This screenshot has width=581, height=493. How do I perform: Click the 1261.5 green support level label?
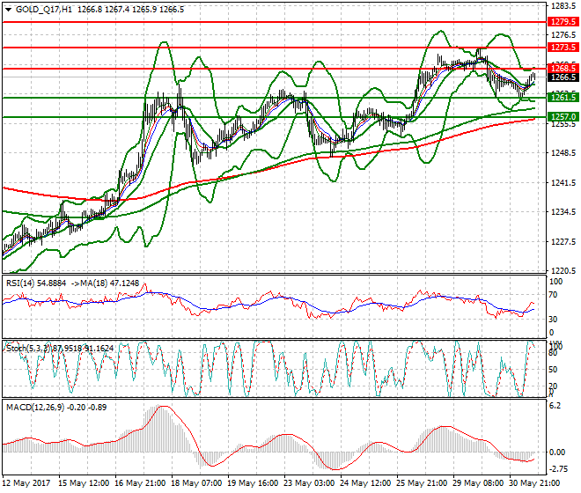tap(563, 98)
